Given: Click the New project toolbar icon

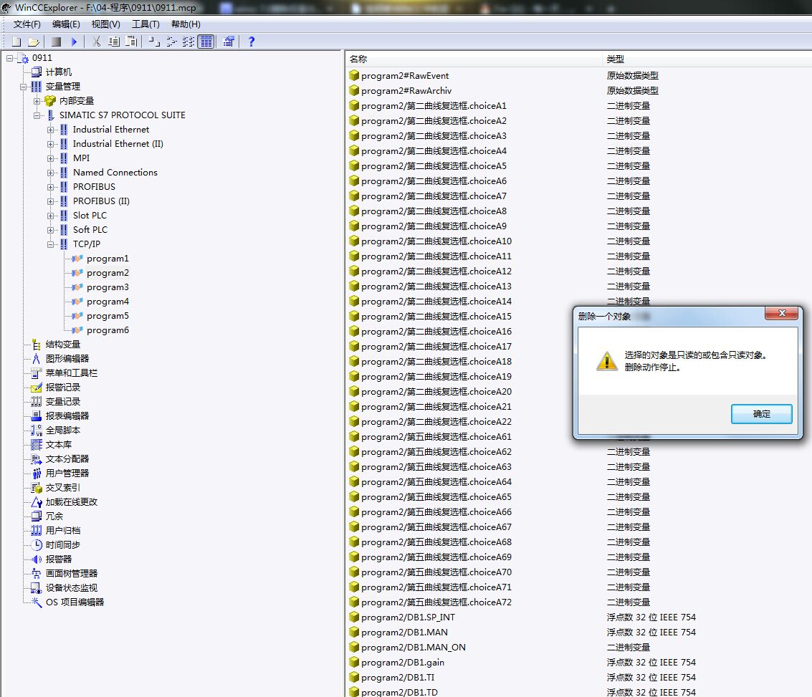Looking at the screenshot, I should (x=16, y=42).
